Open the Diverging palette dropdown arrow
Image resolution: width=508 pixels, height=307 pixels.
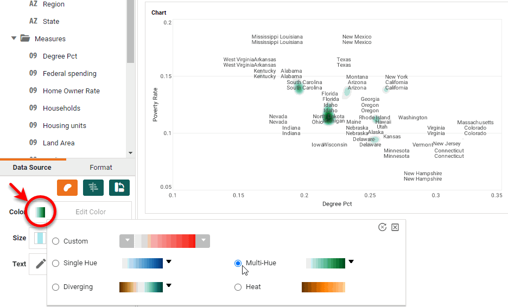[169, 285]
